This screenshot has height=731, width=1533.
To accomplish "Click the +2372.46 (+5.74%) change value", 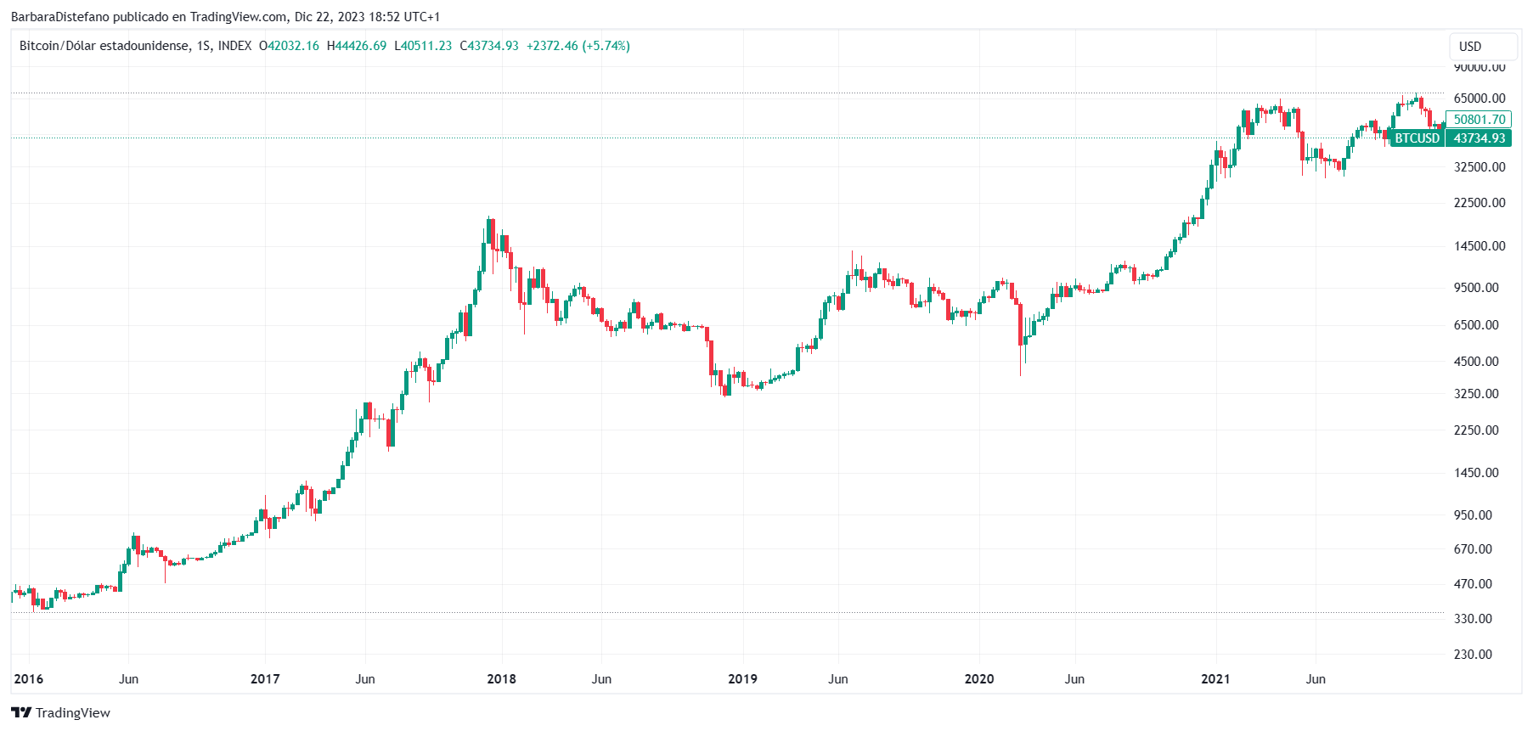I will coord(578,46).
